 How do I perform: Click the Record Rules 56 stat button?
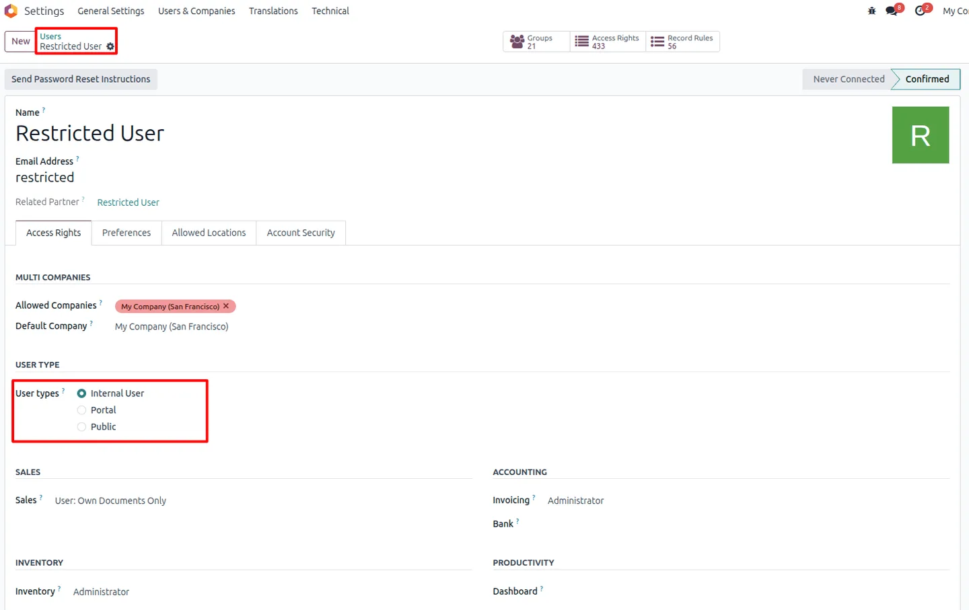pyautogui.click(x=682, y=42)
